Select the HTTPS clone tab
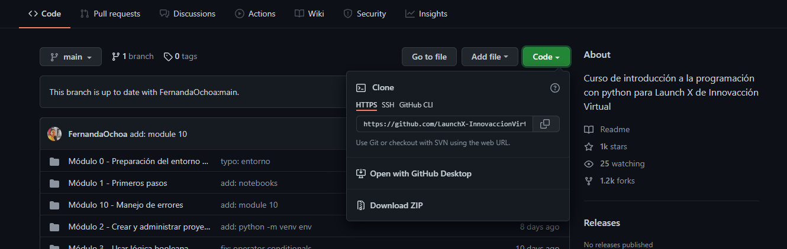This screenshot has width=787, height=249. (x=366, y=105)
